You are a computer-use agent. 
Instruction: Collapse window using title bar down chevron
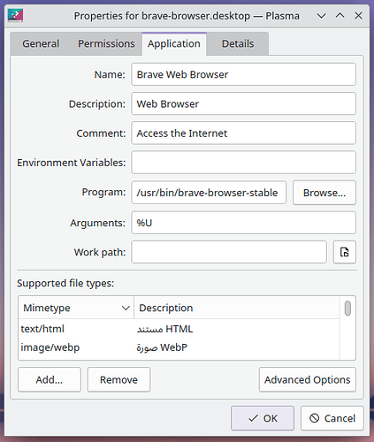(321, 16)
